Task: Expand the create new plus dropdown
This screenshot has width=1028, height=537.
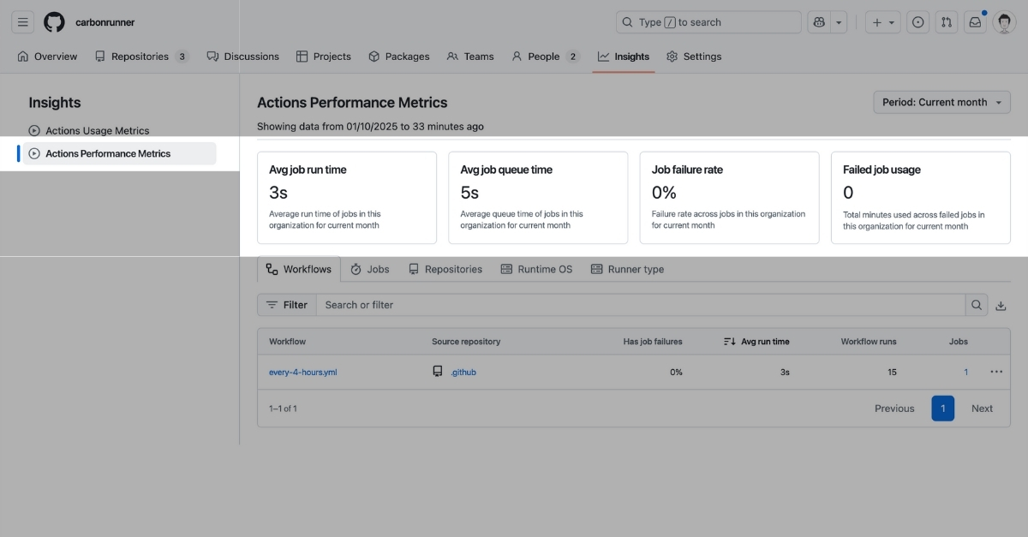Action: click(x=882, y=22)
